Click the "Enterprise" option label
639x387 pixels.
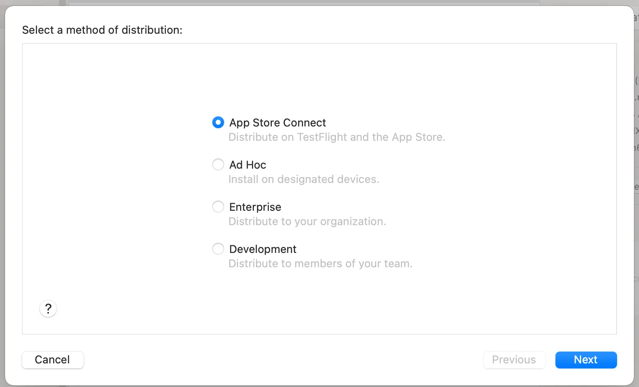click(255, 207)
